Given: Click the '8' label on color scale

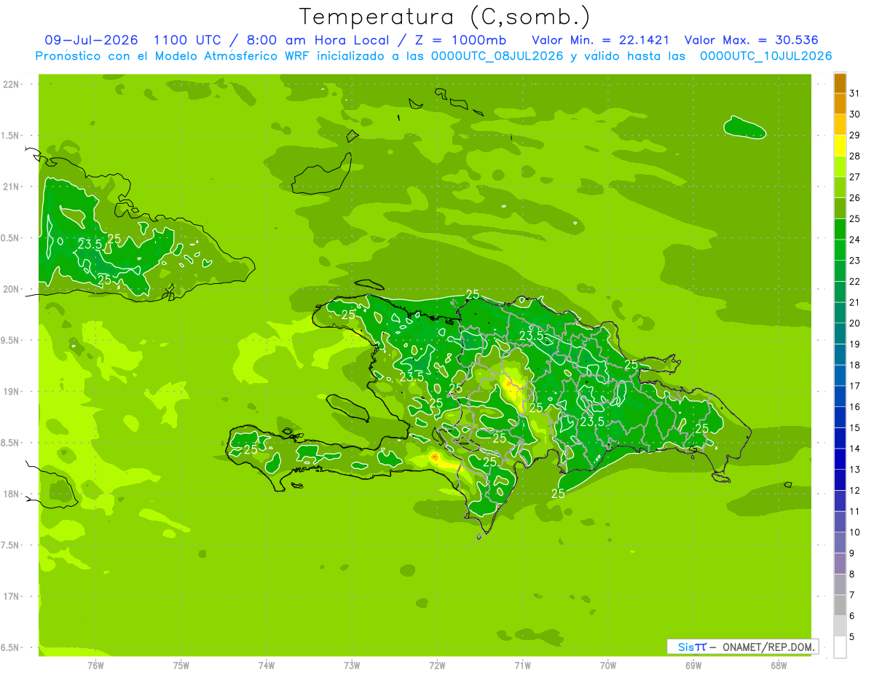Looking at the screenshot, I should pos(852,574).
